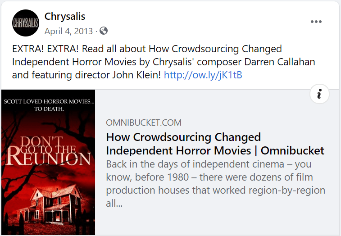The height and width of the screenshot is (236, 341).
Task: Open the three-dot post options menu
Action: [316, 22]
